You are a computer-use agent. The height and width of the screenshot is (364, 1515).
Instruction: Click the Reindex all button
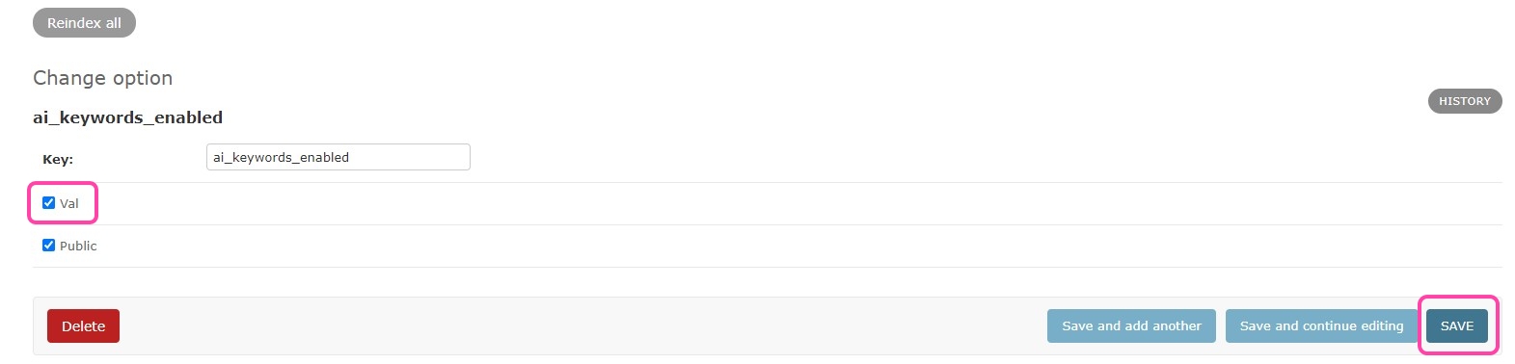click(x=84, y=23)
